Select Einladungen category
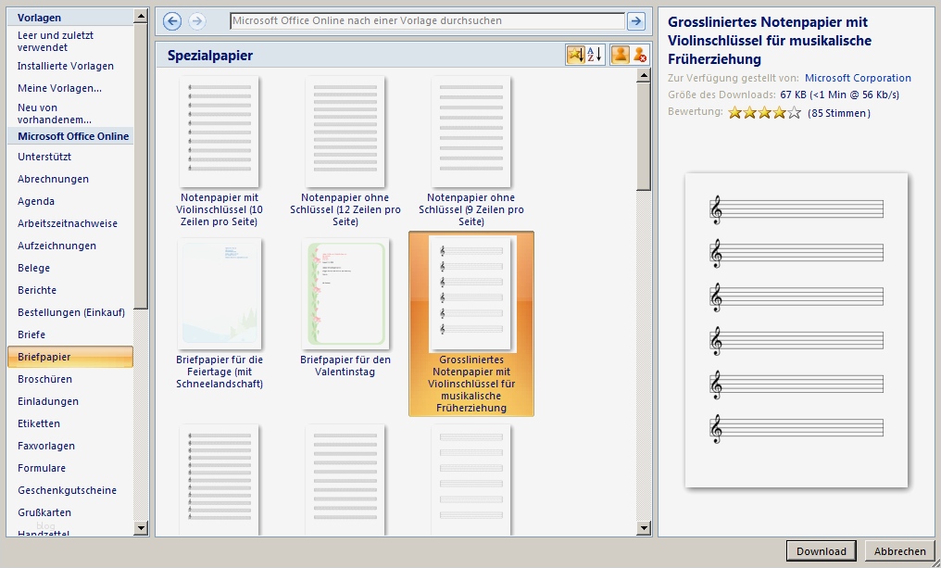This screenshot has width=941, height=568. coord(48,401)
